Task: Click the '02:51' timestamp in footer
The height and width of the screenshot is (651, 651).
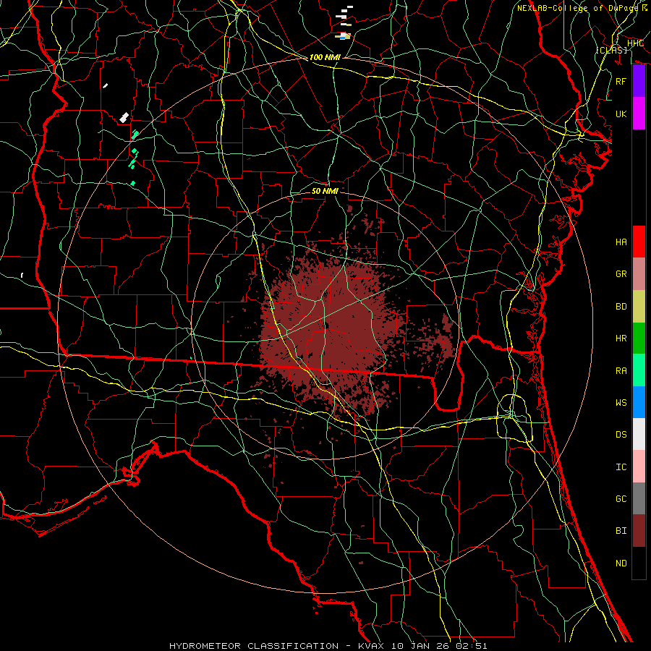Action: (471, 646)
